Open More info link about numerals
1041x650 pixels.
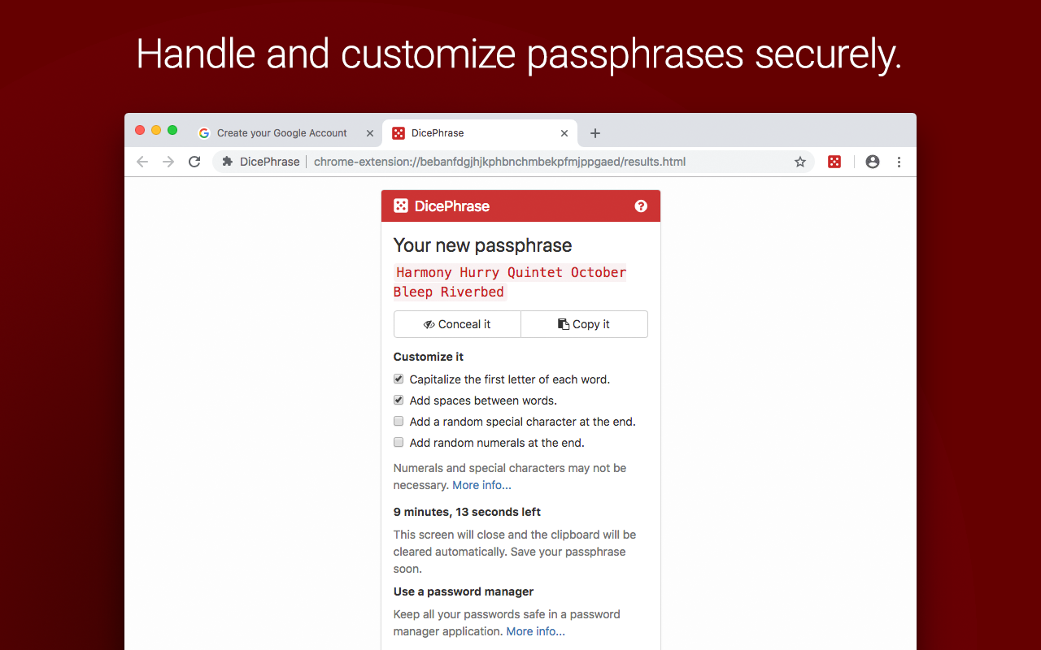tap(481, 485)
